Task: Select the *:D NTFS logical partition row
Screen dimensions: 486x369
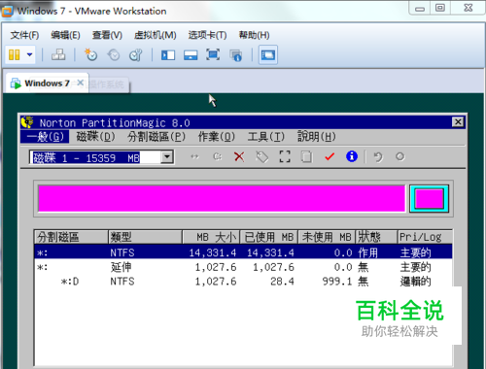Action: pyautogui.click(x=243, y=281)
